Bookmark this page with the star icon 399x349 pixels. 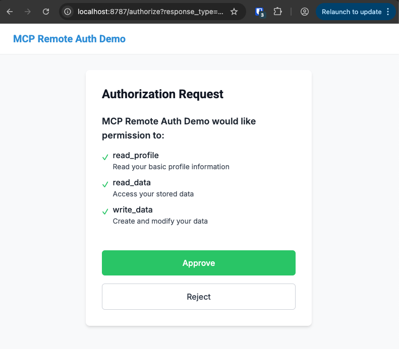[234, 12]
